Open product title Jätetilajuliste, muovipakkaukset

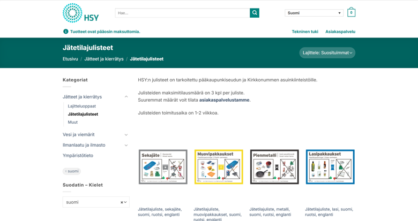click(218, 215)
